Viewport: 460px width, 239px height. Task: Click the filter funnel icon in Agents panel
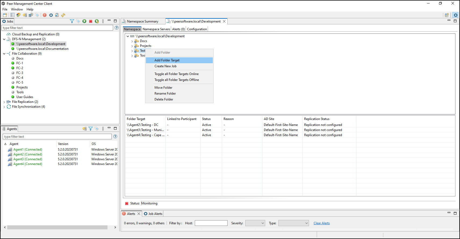tap(91, 129)
